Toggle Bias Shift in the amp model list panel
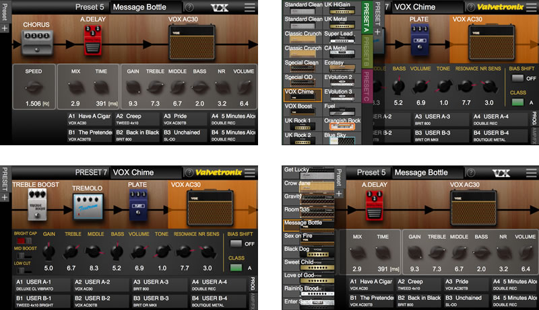Image resolution: width=539 pixels, height=310 pixels. 517,78
